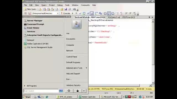Open the Debug menu
This screenshot has height=99, width=177.
(x=60, y=5)
